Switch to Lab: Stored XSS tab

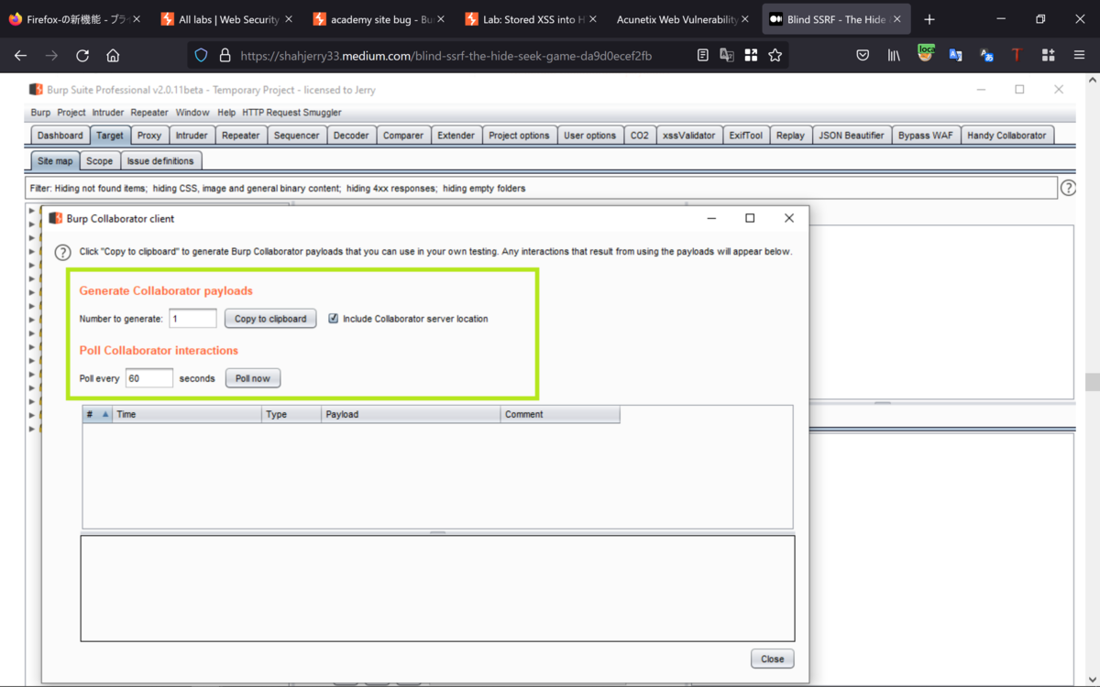pyautogui.click(x=532, y=19)
